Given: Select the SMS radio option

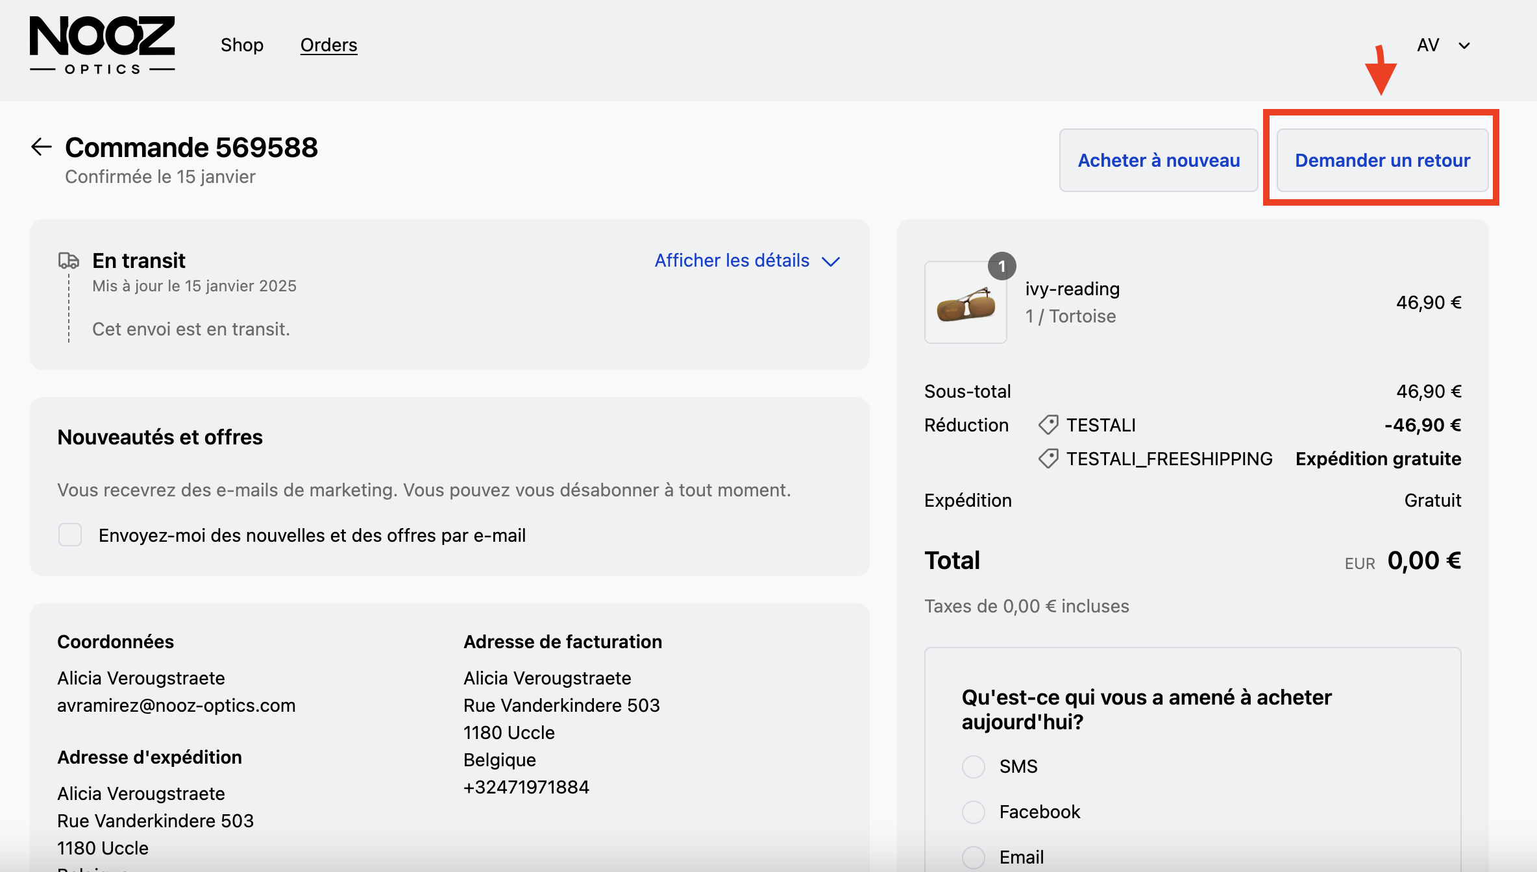Looking at the screenshot, I should (973, 766).
